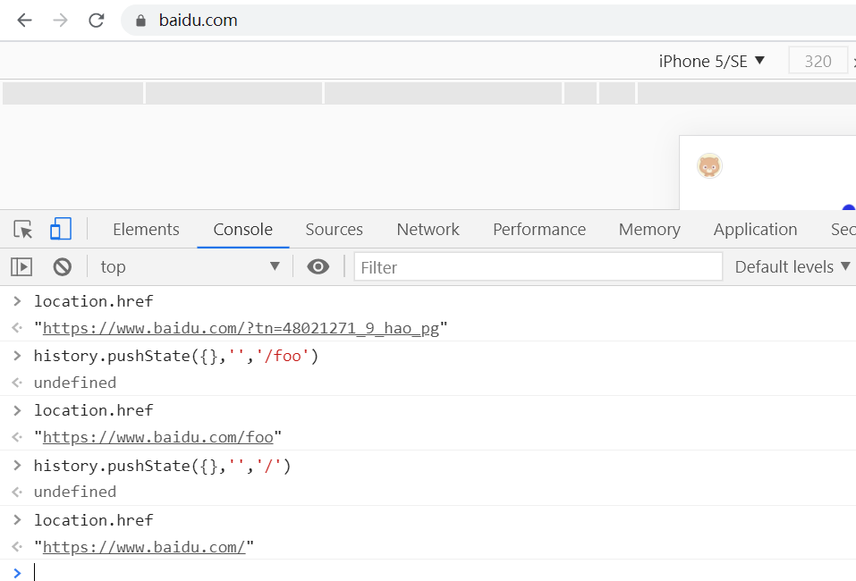Go back with the browser back arrow
The height and width of the screenshot is (581, 856).
24,21
